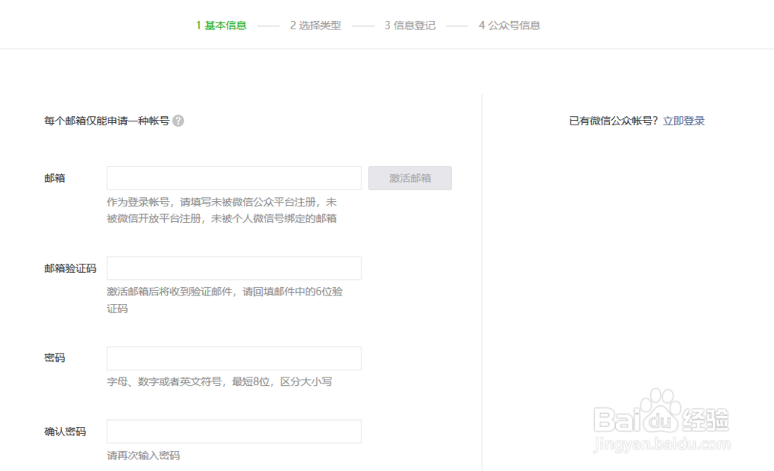Click the 每个邮箱仅能申请一种帐号 heading
This screenshot has width=774, height=471.
tap(107, 121)
